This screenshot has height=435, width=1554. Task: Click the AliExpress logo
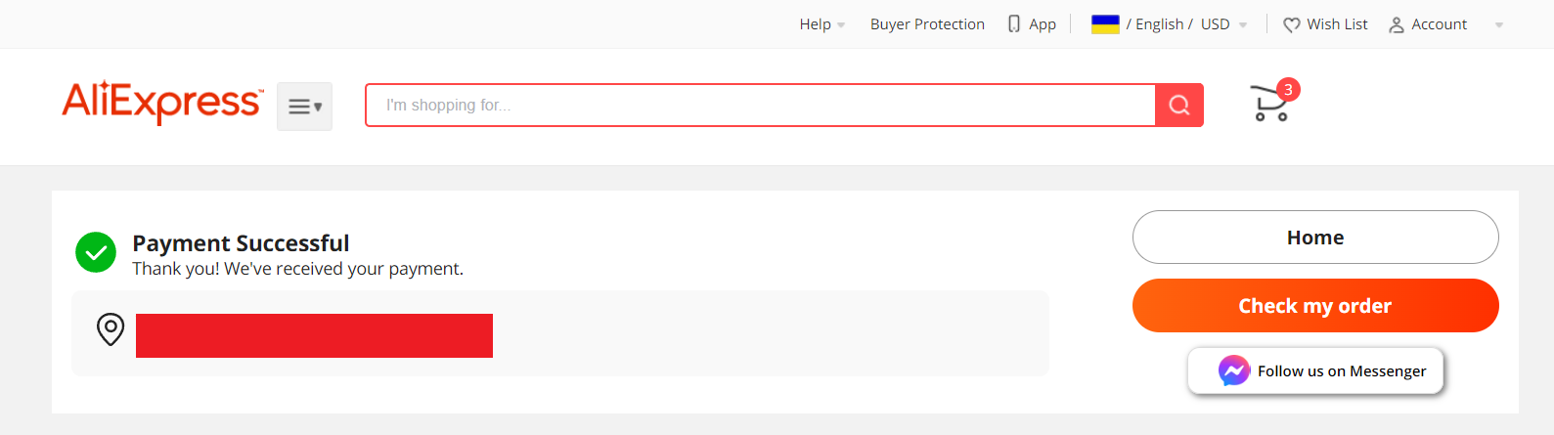pyautogui.click(x=162, y=103)
